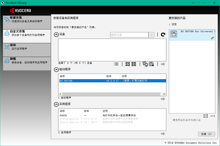Edit the KX DRIVER product settings pencil
Viewport: 220px width, 146px height.
tap(212, 38)
